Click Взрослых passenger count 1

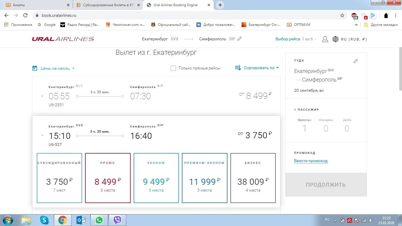click(305, 128)
